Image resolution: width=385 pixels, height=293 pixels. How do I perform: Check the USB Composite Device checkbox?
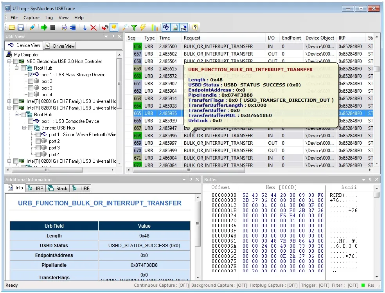point(31,121)
